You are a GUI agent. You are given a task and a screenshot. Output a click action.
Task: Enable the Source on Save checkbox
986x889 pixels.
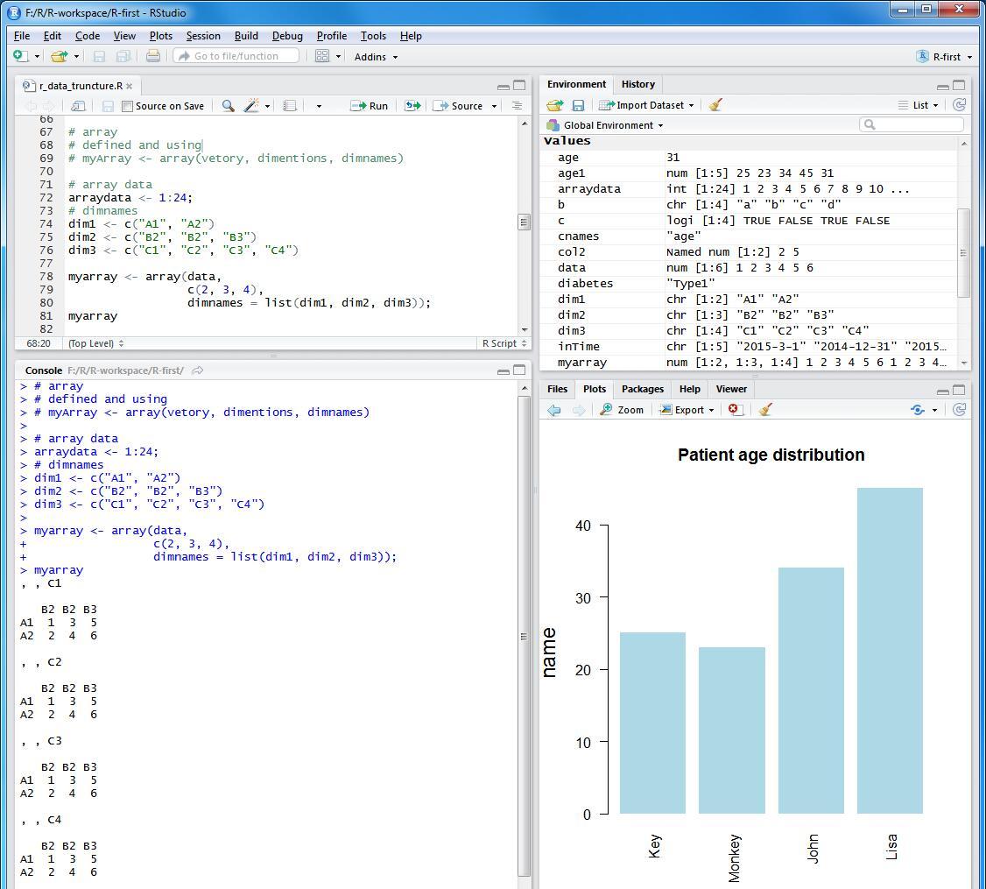tap(128, 106)
